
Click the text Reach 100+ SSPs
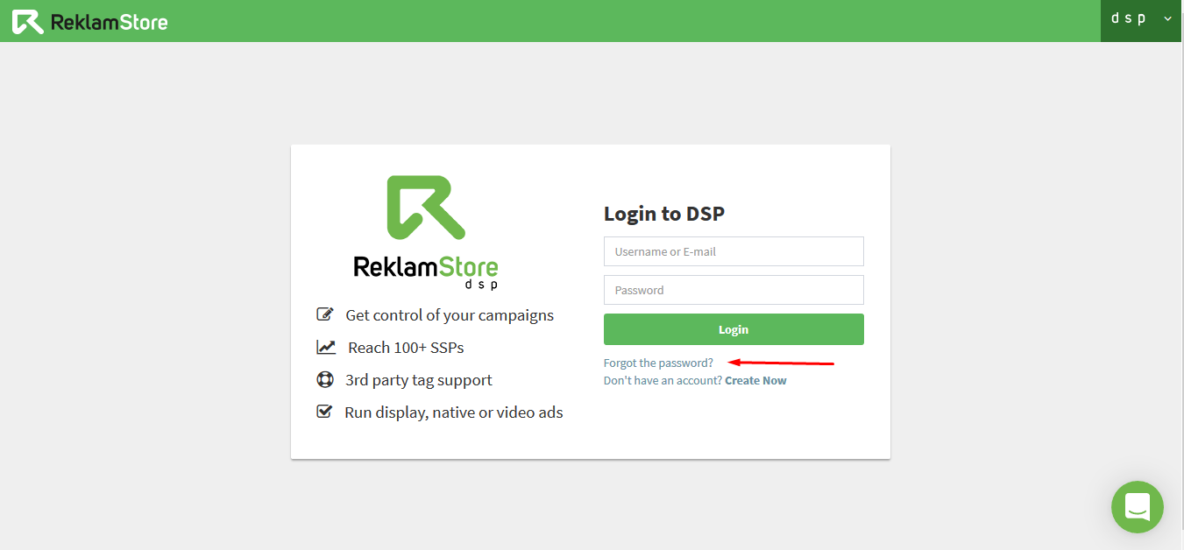click(406, 348)
